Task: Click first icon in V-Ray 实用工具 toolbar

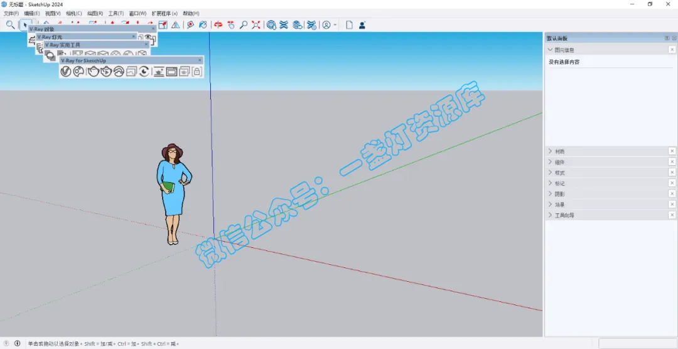Action: tap(50, 55)
